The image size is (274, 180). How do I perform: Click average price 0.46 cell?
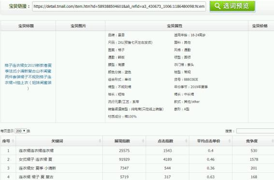[211, 159]
